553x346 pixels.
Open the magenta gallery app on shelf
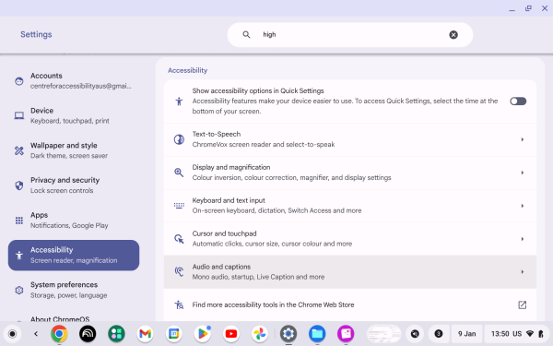click(346, 334)
